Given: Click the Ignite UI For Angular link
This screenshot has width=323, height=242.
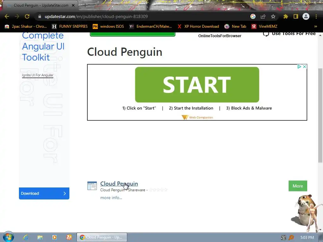Looking at the screenshot, I should click(38, 75).
